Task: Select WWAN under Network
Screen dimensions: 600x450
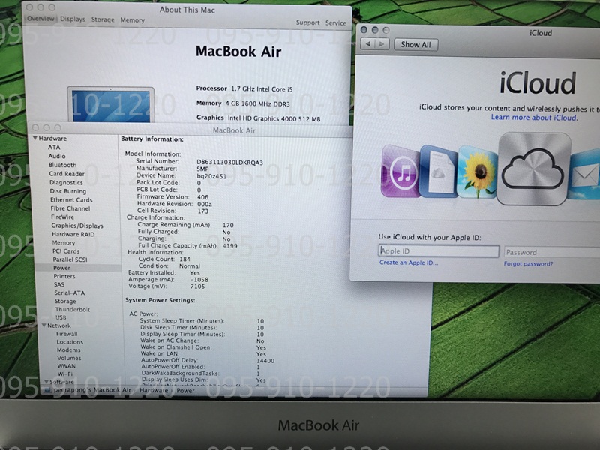Action: tap(66, 366)
